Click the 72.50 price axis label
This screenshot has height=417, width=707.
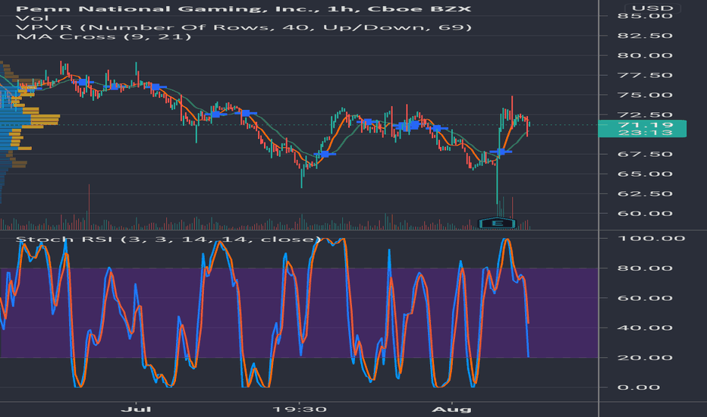pos(645,114)
